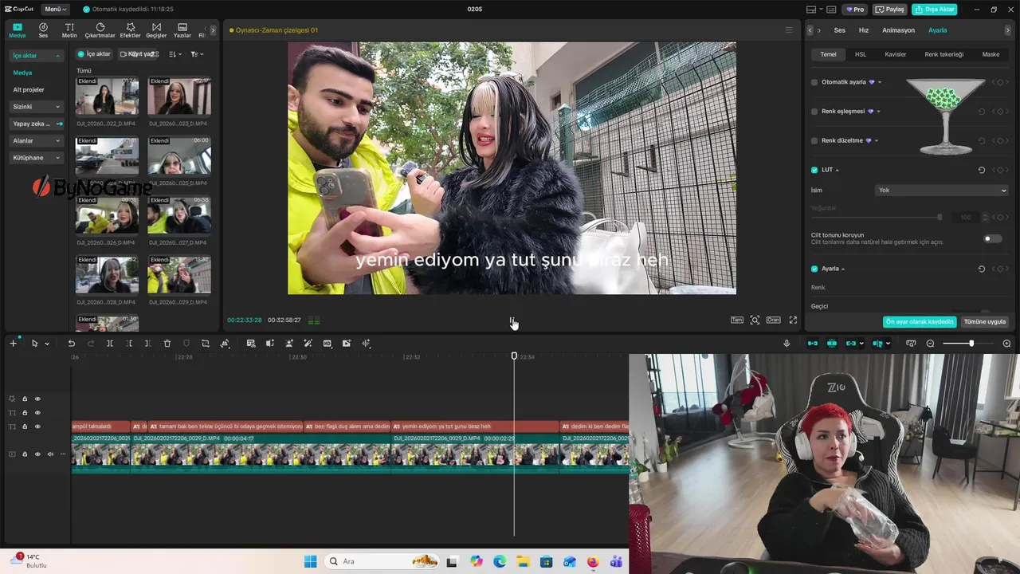Click the magic wand icon in timeline toolbar
The width and height of the screenshot is (1020, 574).
tap(308, 344)
